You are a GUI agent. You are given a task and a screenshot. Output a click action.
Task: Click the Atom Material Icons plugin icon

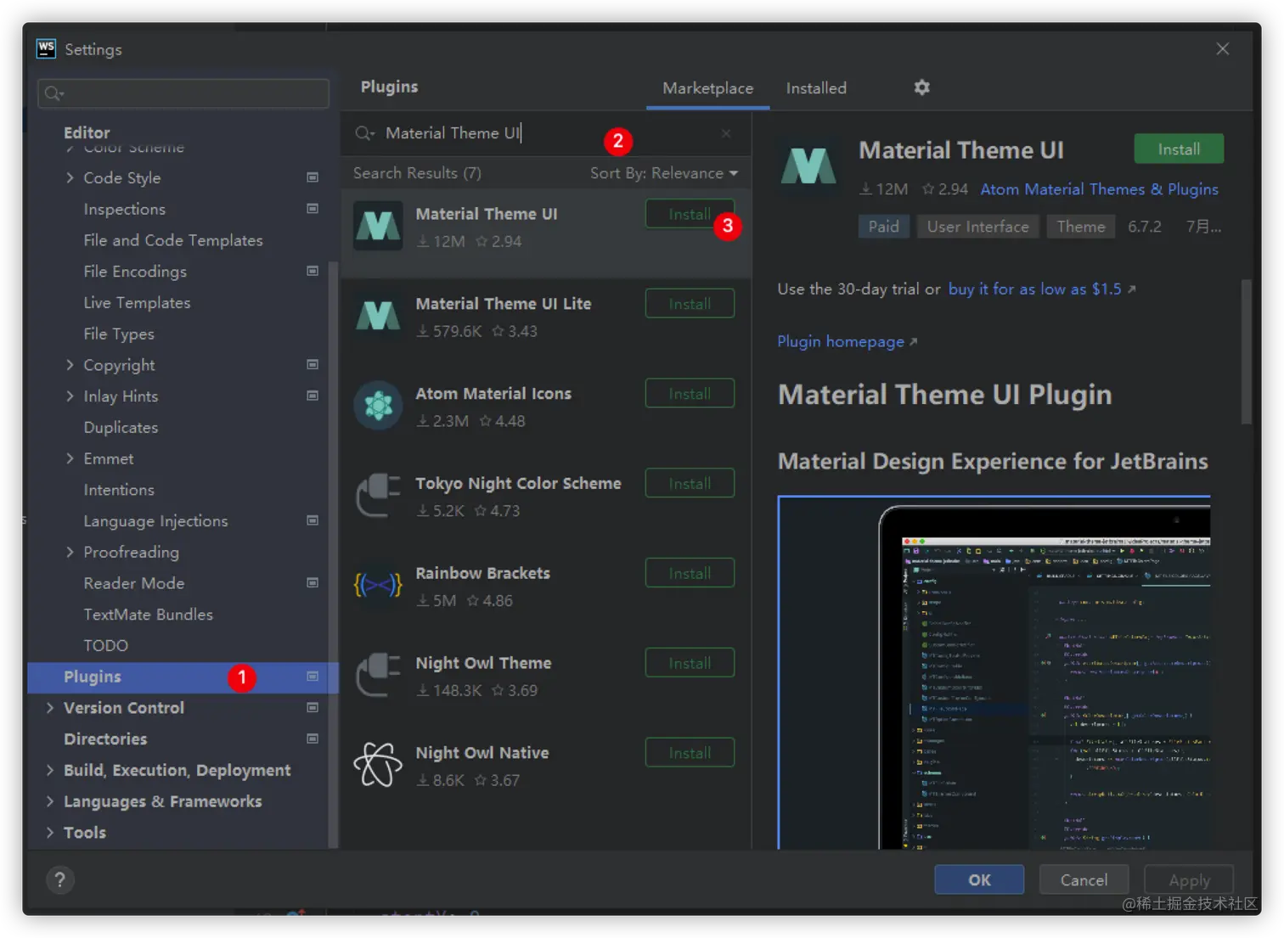click(378, 406)
